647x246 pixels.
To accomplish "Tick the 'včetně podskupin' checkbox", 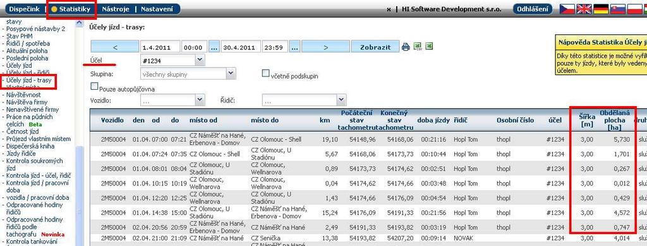I will (x=266, y=73).
